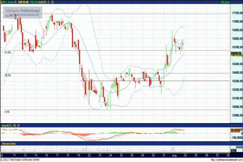Open the professional.teletrader.com link
Screen dimensions: 243x162
point(220,160)
